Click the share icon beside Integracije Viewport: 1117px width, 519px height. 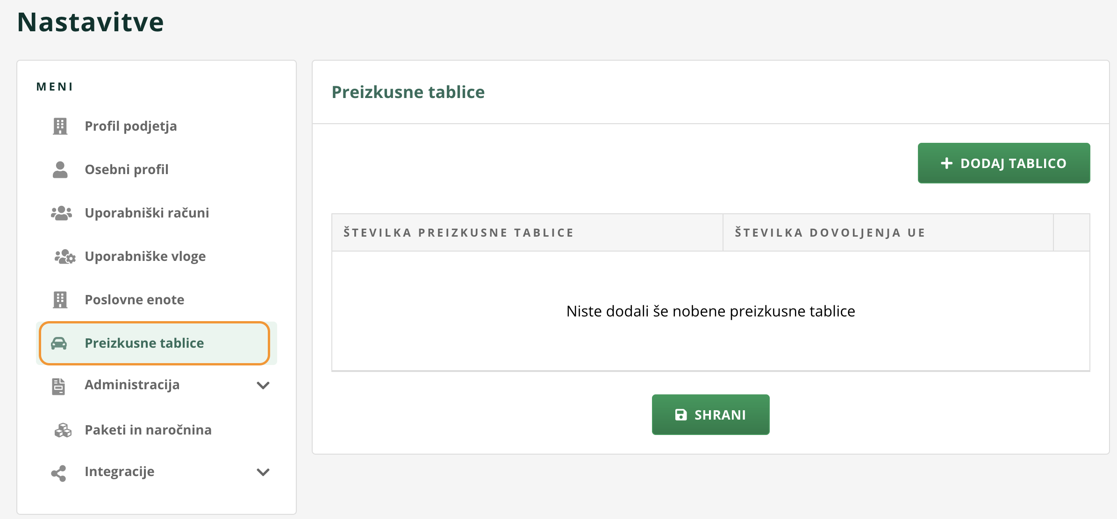pyautogui.click(x=59, y=473)
